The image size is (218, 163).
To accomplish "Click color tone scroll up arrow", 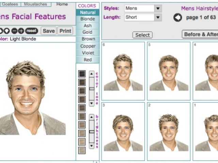I will click(92, 73).
